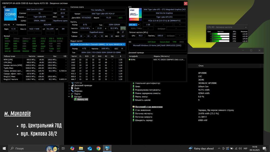Open HWiNFO from the taskbar
The height and width of the screenshot is (152, 270).
[107, 148]
